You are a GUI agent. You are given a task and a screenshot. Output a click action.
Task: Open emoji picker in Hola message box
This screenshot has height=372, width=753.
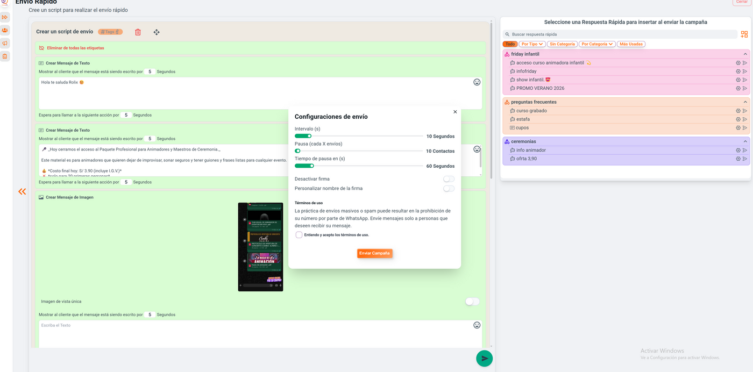tap(477, 82)
